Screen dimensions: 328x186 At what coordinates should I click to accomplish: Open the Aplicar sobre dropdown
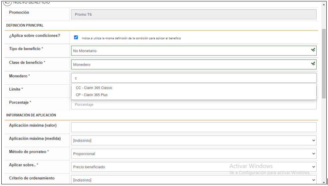tap(194, 167)
